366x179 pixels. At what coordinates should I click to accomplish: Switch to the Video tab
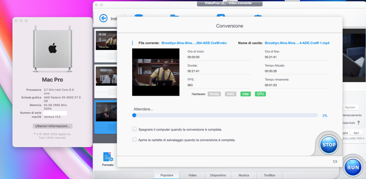pyautogui.click(x=193, y=175)
